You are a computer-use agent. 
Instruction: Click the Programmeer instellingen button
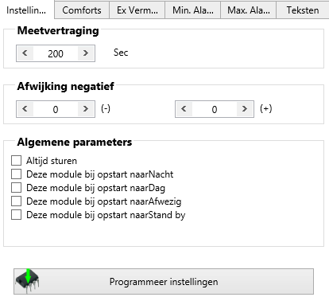[x=164, y=281]
